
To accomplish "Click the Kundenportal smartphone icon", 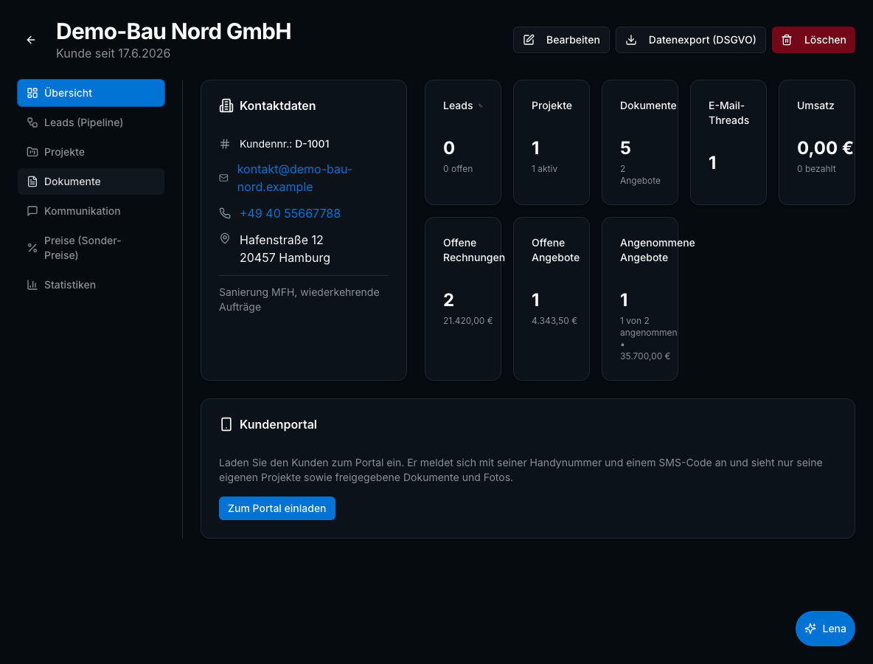I will pos(226,424).
